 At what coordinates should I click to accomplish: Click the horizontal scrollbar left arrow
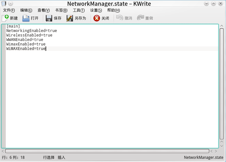click(x=3, y=151)
